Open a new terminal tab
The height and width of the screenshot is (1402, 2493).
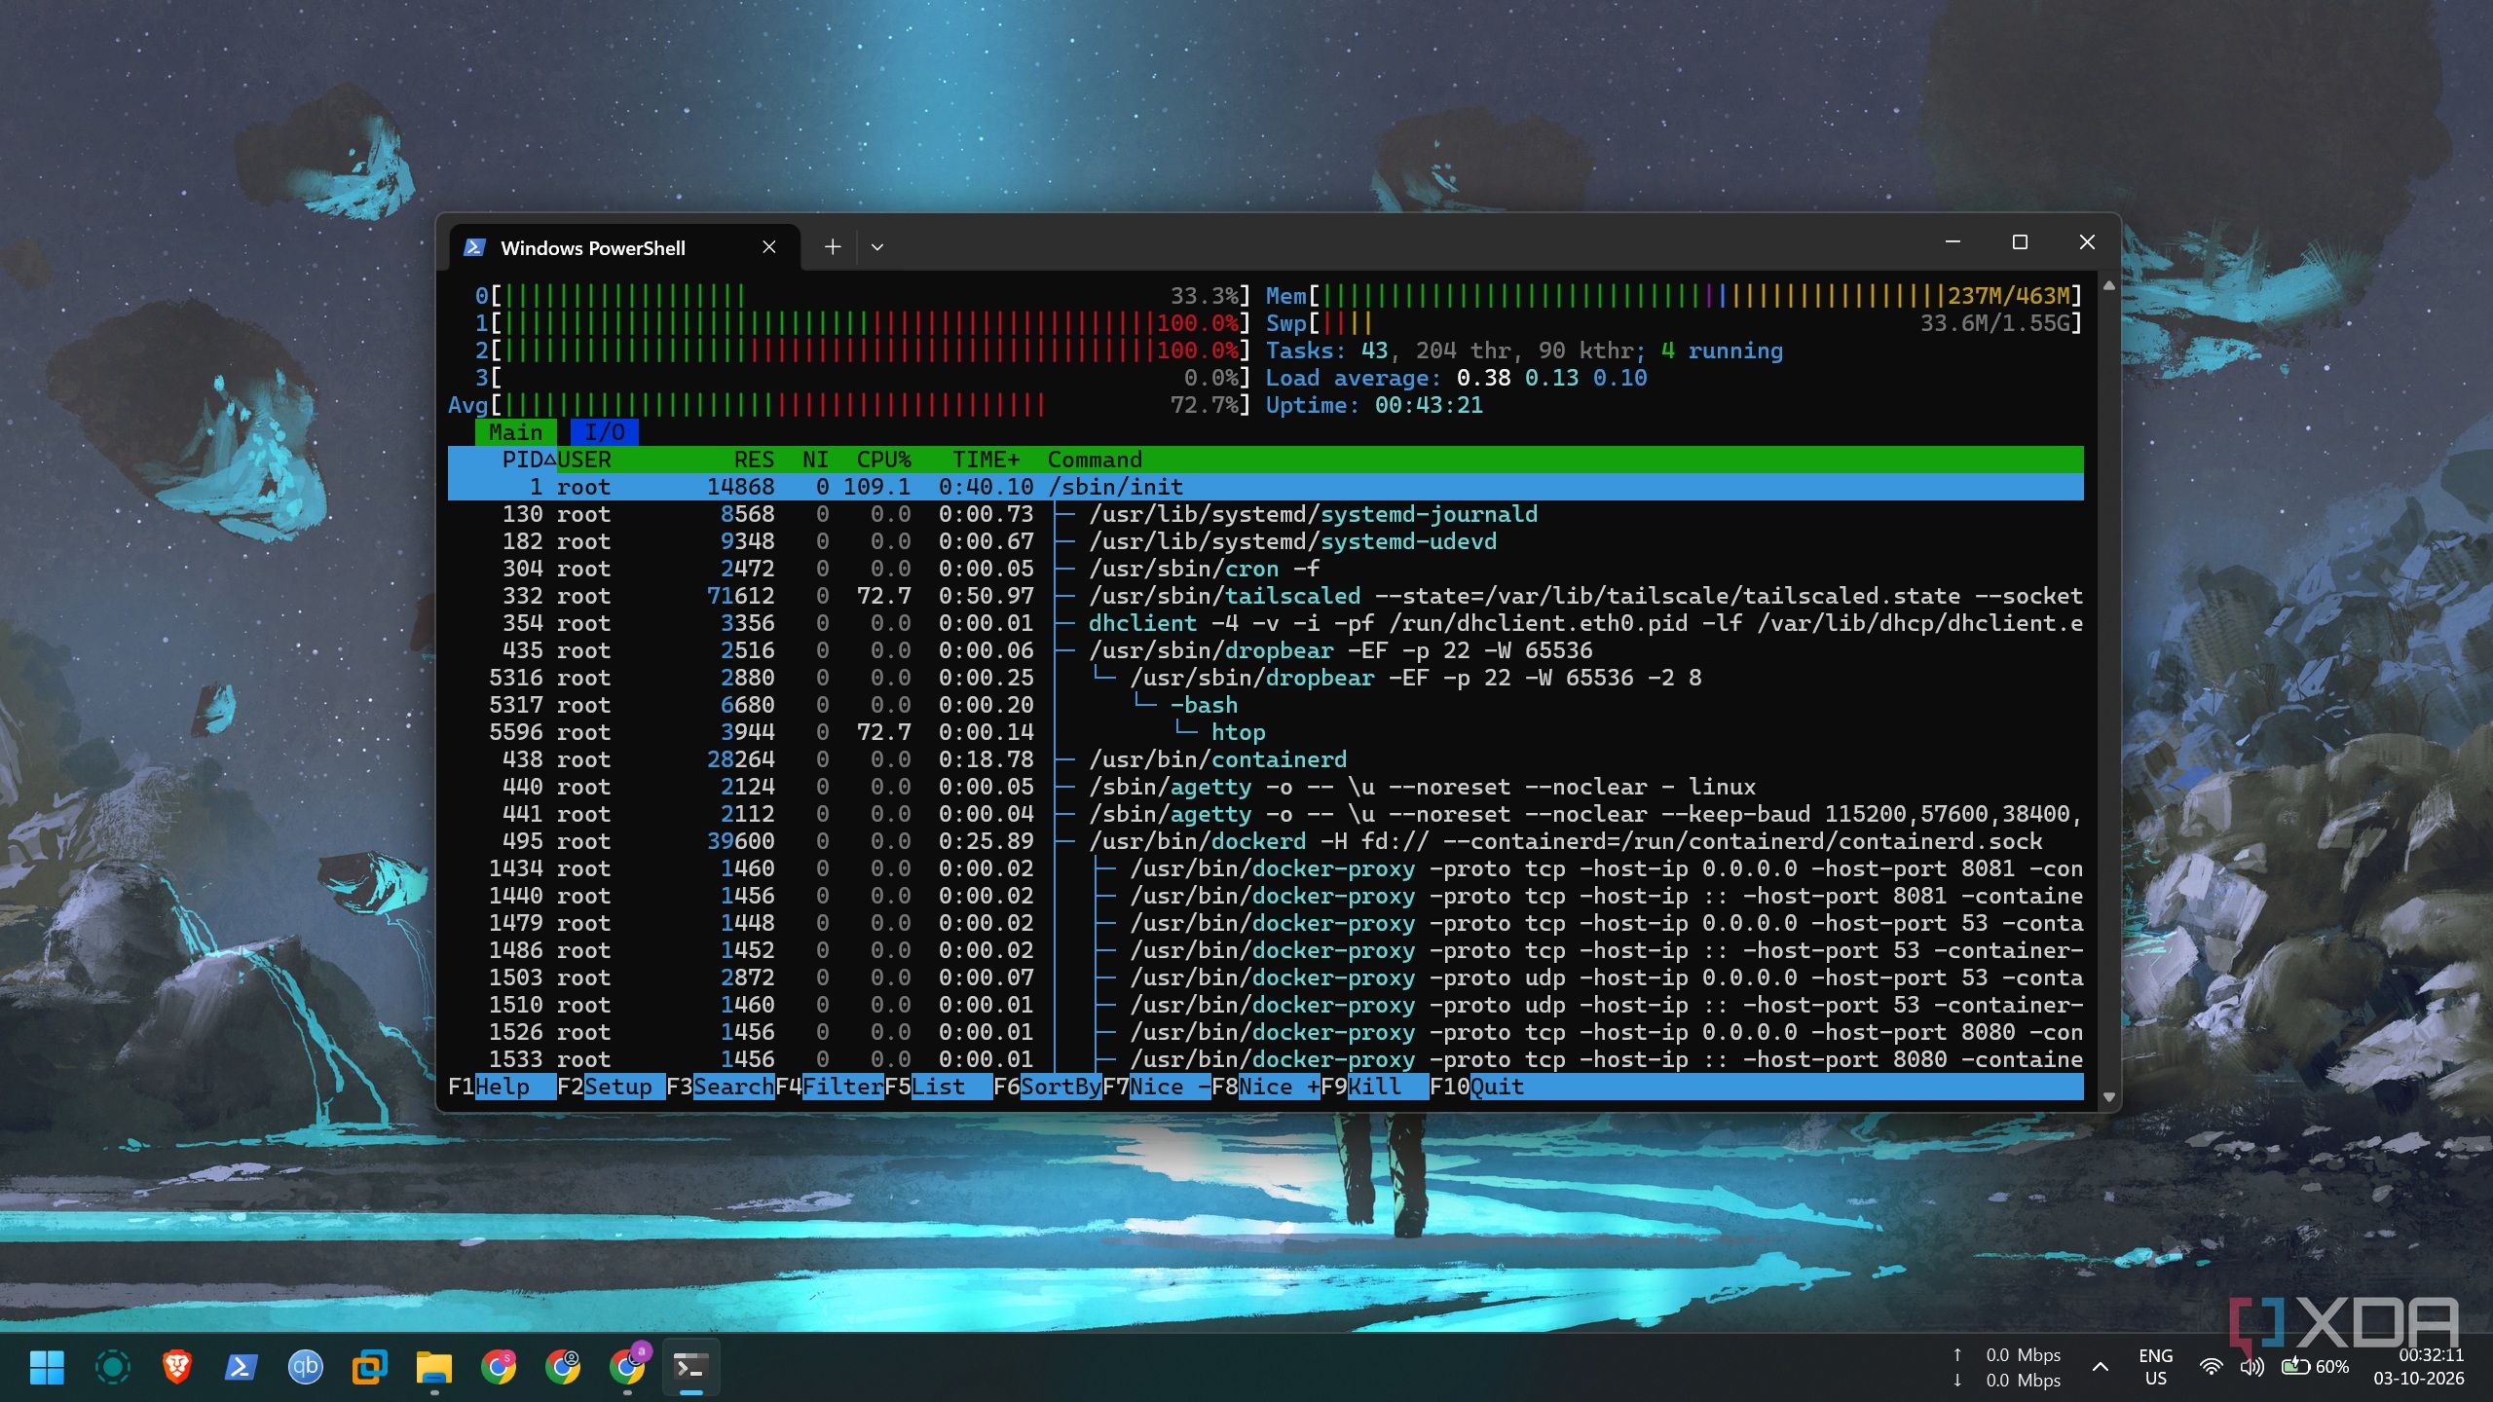833,247
